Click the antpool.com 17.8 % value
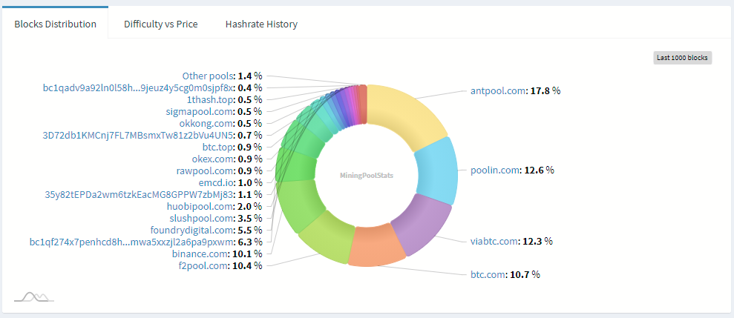Screen dimensions: 734x318 coord(545,90)
